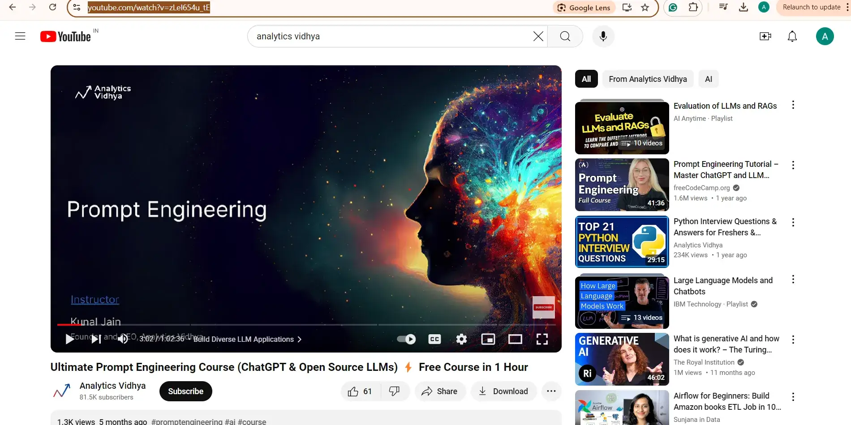Clear the search query with X
The image size is (851, 425).
538,36
